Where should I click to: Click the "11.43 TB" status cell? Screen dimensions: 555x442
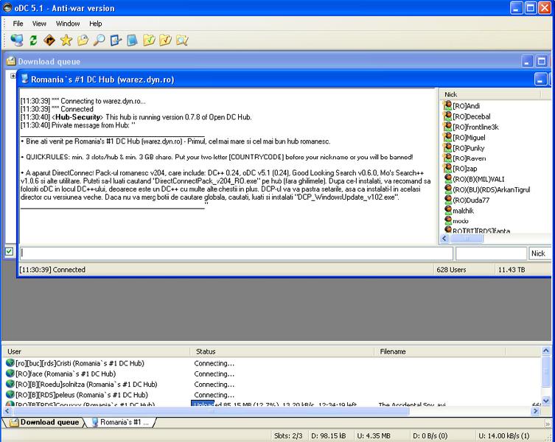point(523,270)
